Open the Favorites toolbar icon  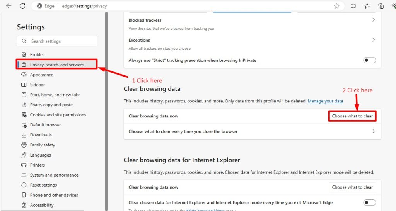pyautogui.click(x=367, y=6)
